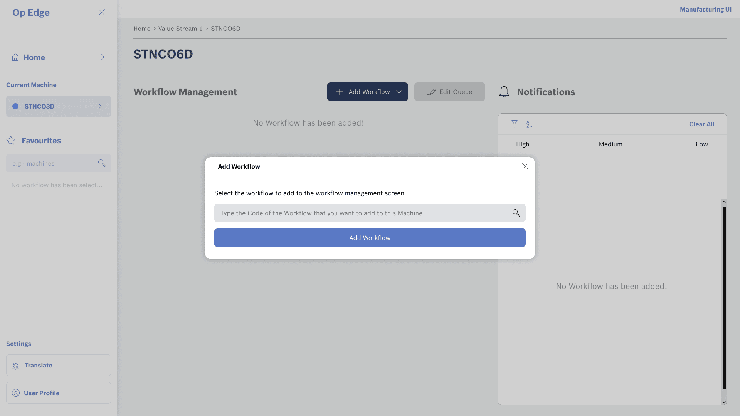The height and width of the screenshot is (416, 740).
Task: Click the notifications scrollbar down arrow
Action: pos(724,402)
